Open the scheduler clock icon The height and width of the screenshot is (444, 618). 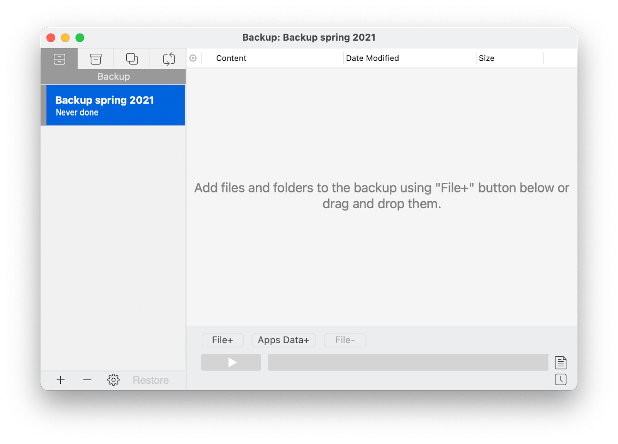(561, 379)
